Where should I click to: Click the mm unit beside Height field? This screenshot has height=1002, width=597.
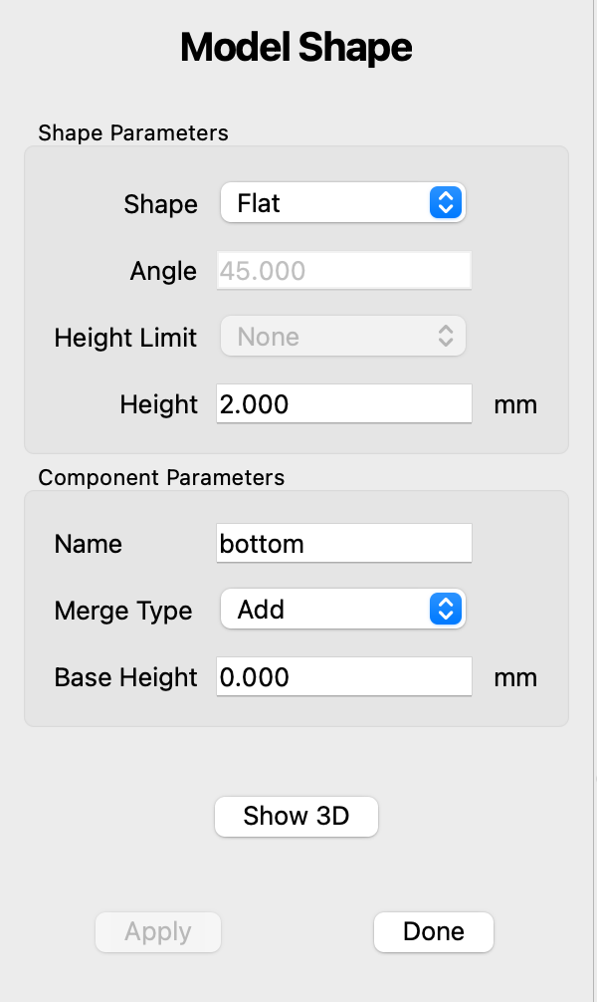(515, 404)
